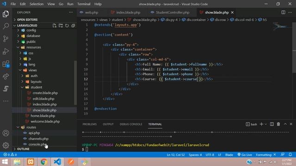Switch to StudentController.php tab
This screenshot has height=166, width=296.
tap(173, 12)
